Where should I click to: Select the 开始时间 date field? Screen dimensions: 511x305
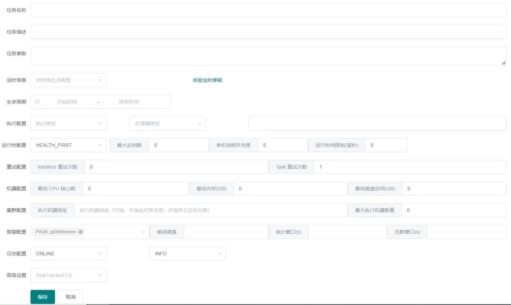click(x=67, y=102)
